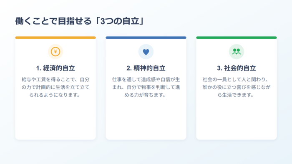Click the description starting 社会の一員として
This screenshot has width=292, height=164.
[x=237, y=87]
